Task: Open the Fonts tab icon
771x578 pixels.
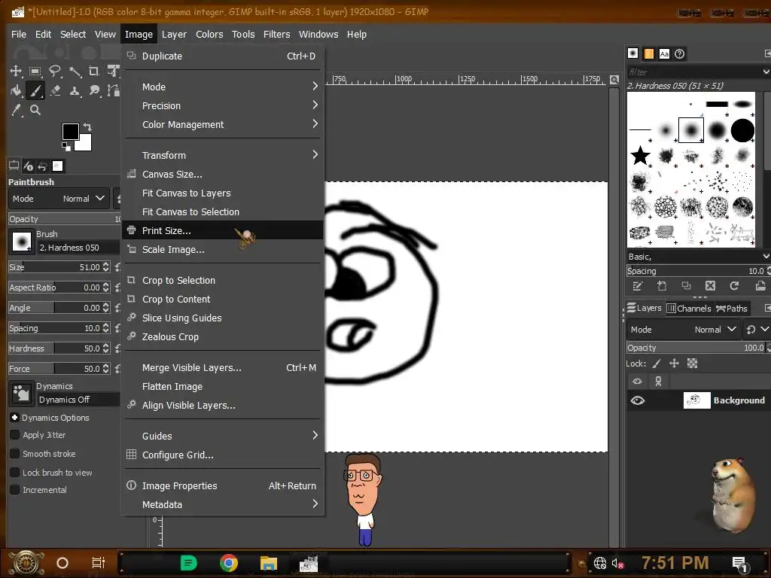Action: [664, 53]
